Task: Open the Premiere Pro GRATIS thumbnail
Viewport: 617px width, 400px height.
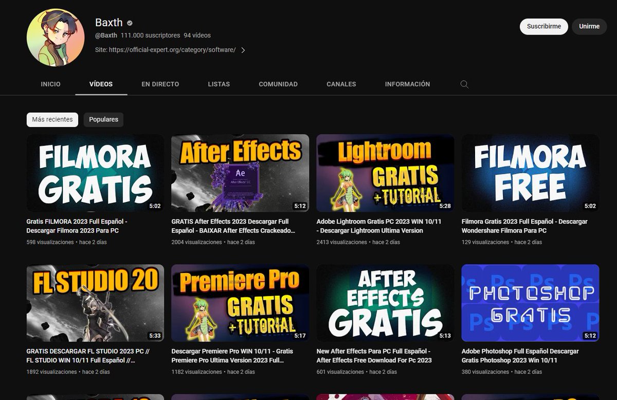Action: click(240, 303)
